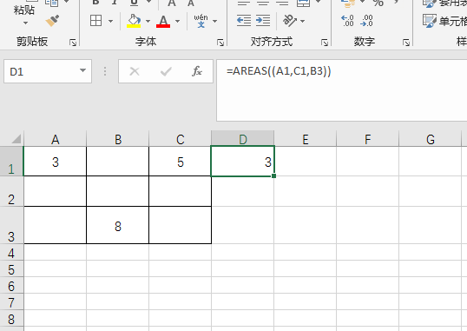The height and width of the screenshot is (331, 467).
Task: Open the 字体 font dialog launcher
Action: (x=220, y=43)
